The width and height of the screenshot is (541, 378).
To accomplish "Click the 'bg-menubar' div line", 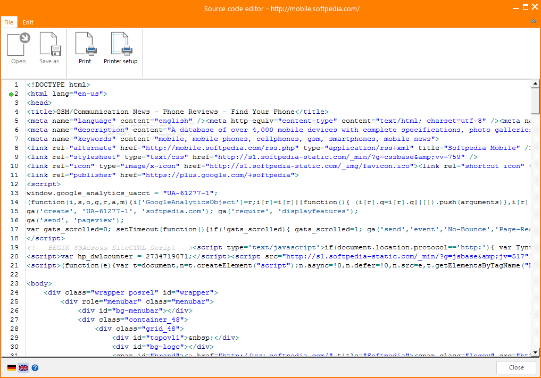I will [135, 310].
